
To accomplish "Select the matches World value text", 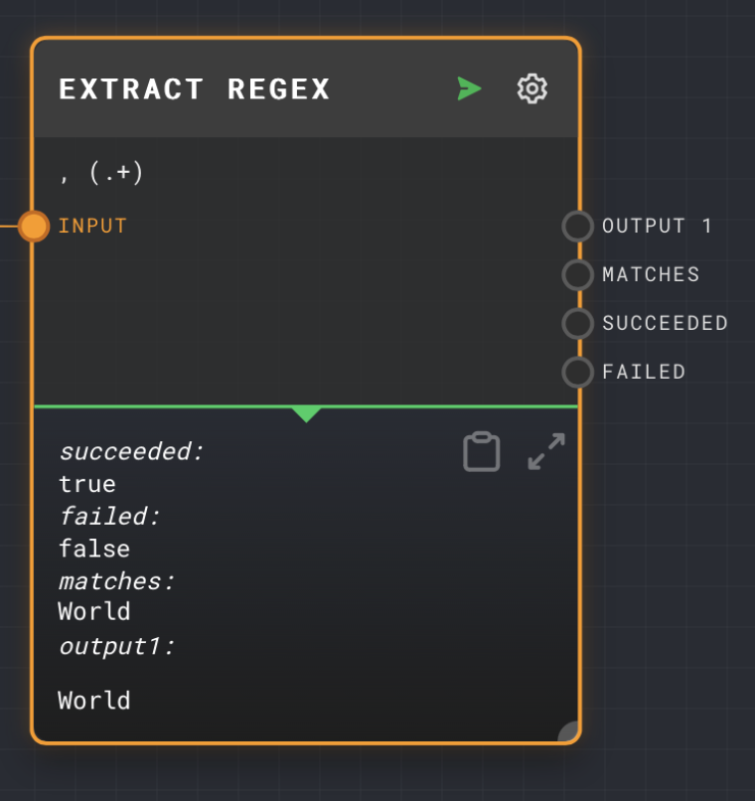I will coord(94,611).
